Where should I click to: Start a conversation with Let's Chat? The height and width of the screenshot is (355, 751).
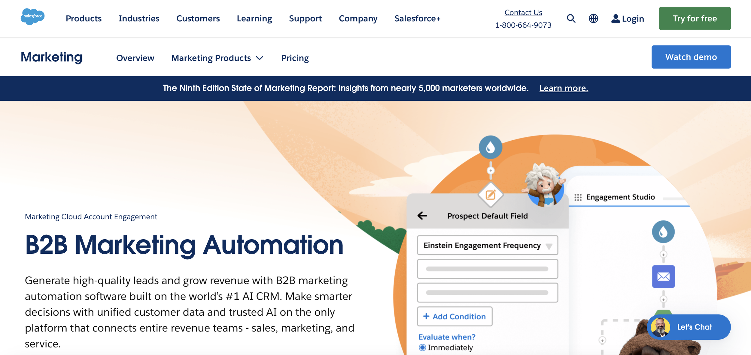[x=689, y=327]
